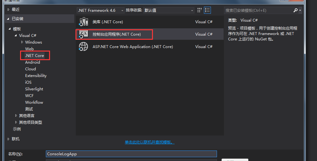The width and height of the screenshot is (317, 161).
Task: Click the 联机 header label
Action: click(x=16, y=139)
